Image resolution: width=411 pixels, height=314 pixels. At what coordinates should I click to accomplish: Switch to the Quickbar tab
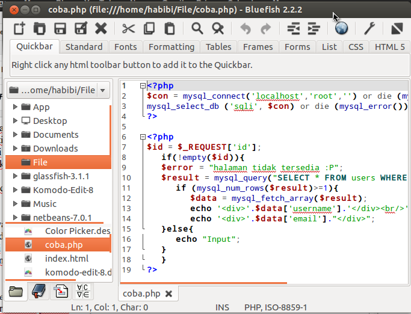[x=34, y=46]
